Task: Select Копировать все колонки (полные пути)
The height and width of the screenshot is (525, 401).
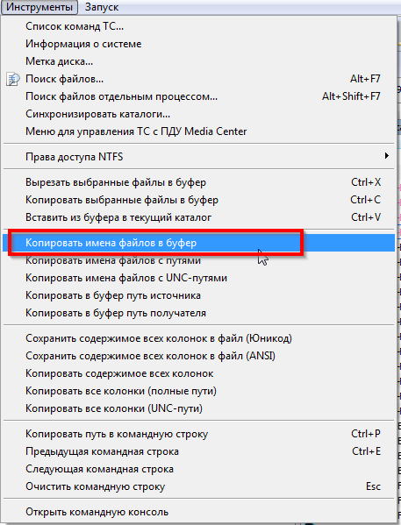Action: pos(198,391)
